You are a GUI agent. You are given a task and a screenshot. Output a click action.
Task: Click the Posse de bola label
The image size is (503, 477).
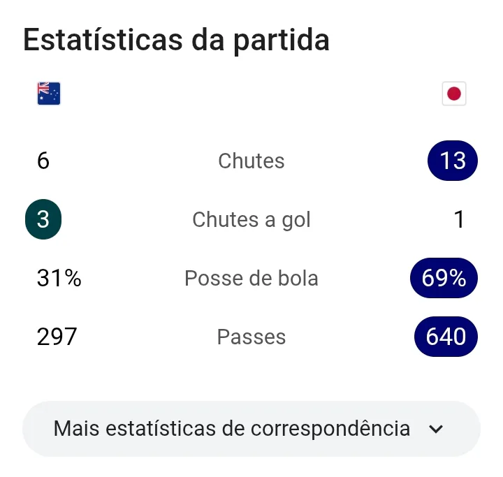coord(251,278)
